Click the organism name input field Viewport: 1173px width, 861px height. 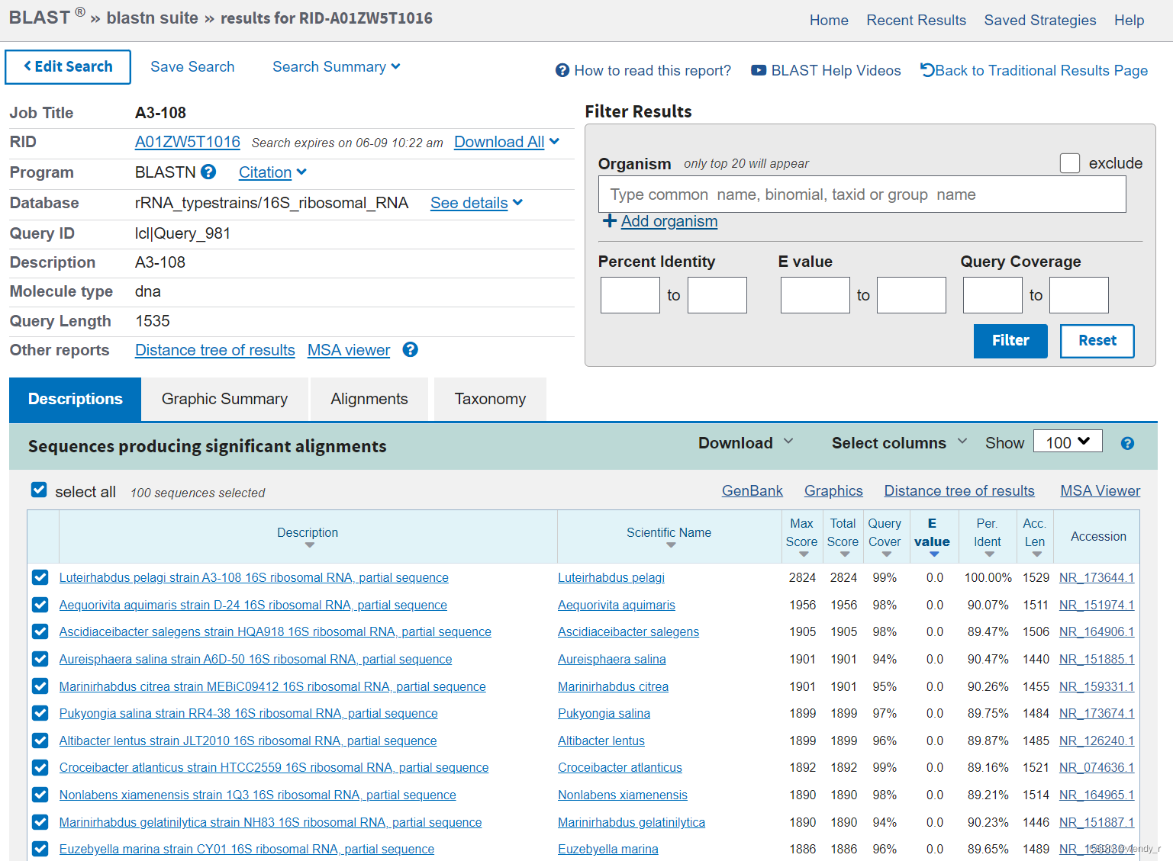coord(862,194)
